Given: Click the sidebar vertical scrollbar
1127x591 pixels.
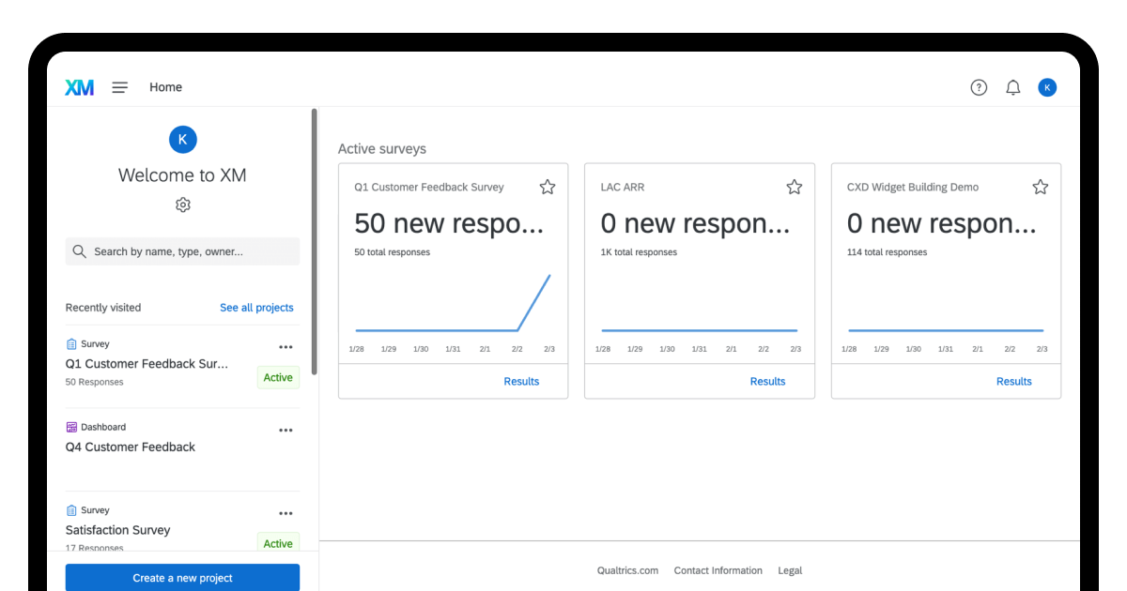Looking at the screenshot, I should click(x=315, y=242).
